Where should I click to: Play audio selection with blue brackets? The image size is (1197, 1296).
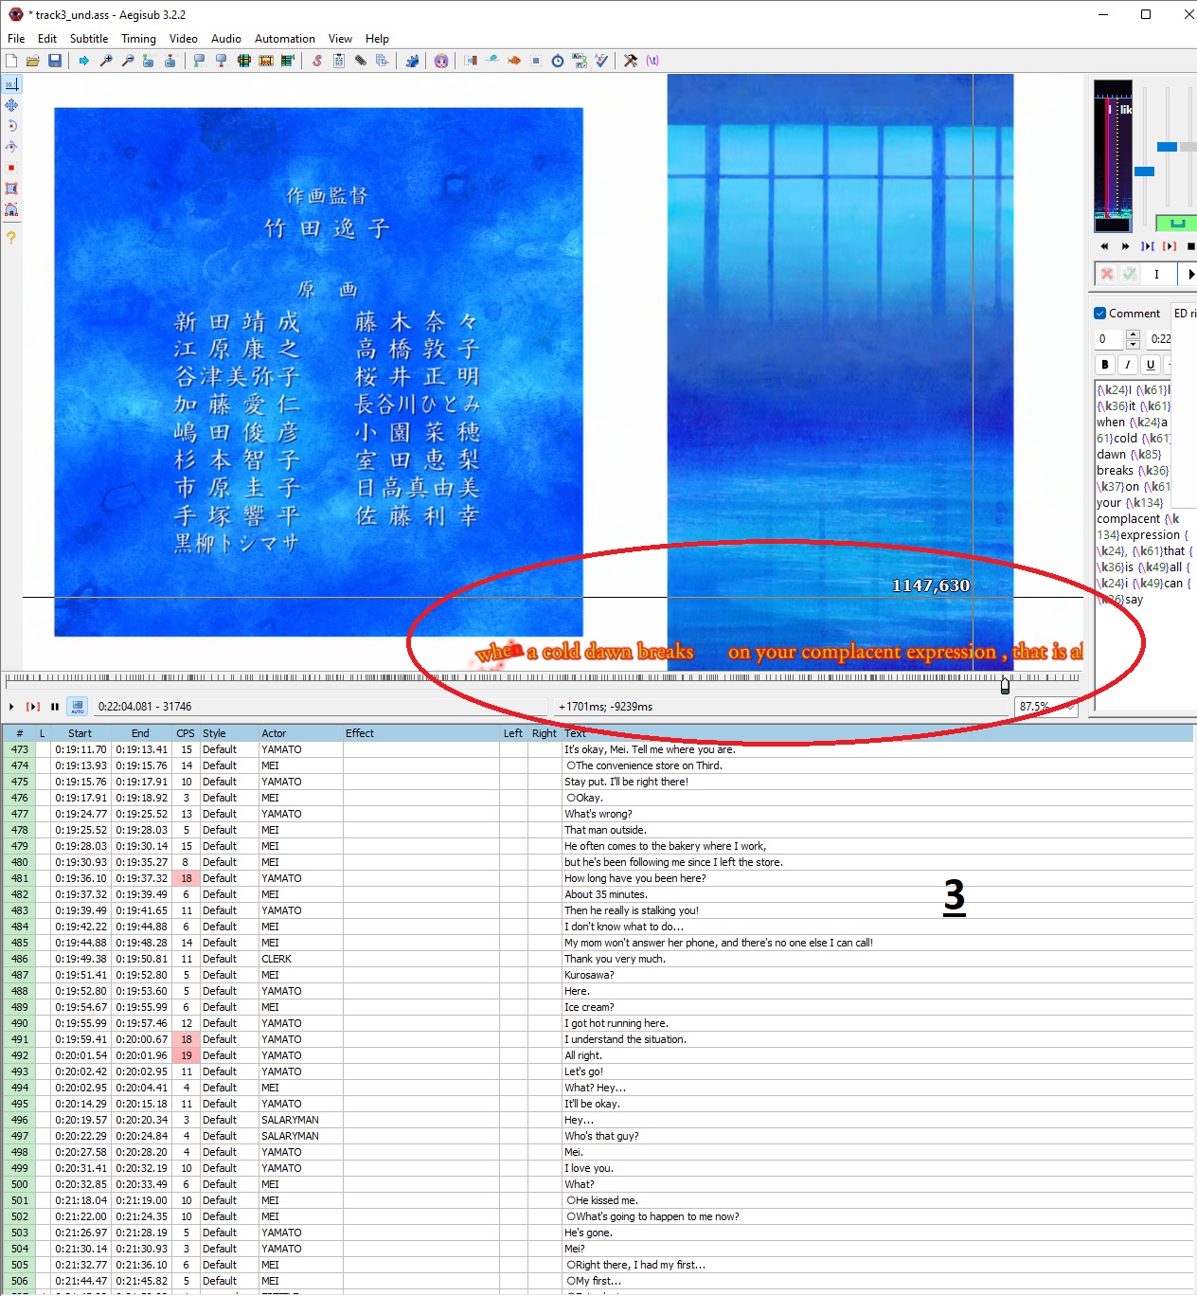1148,246
